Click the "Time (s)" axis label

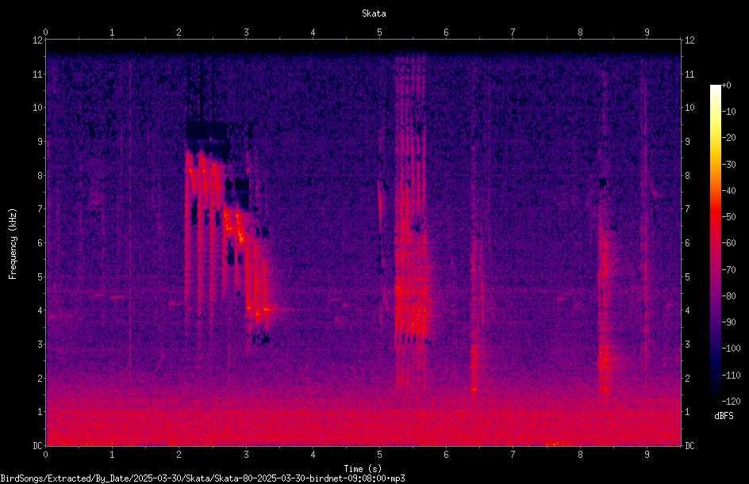(x=363, y=469)
